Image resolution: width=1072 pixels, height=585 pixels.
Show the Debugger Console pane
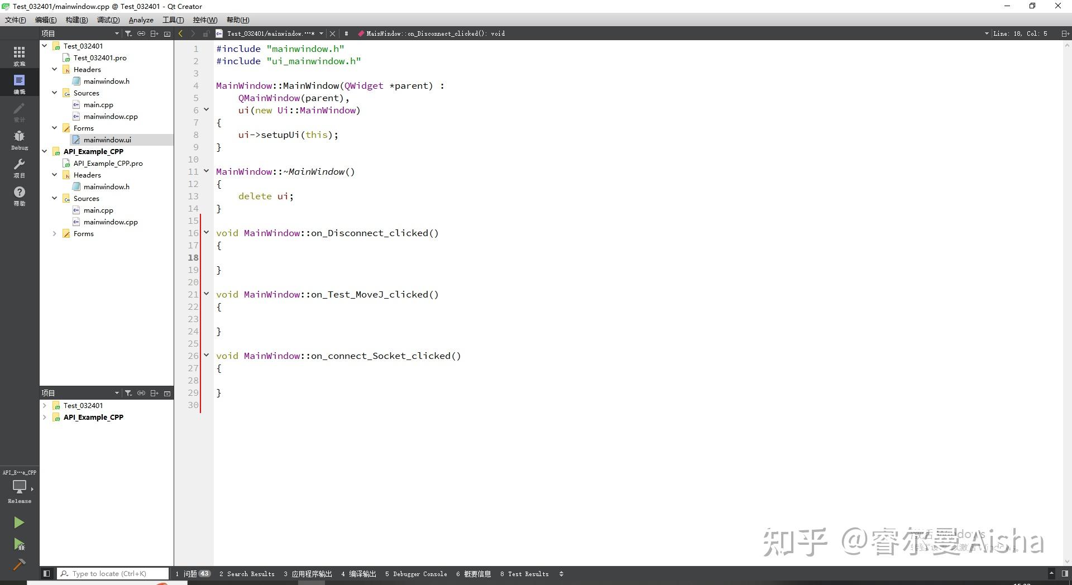(x=416, y=574)
